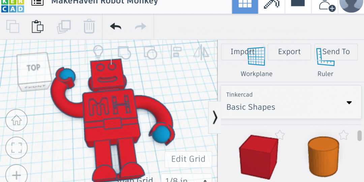Open the designs list menu icon

point(37,2)
